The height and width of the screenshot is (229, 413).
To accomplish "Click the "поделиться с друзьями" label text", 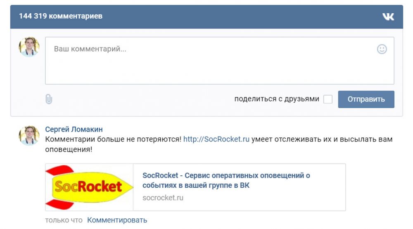I will click(x=276, y=99).
